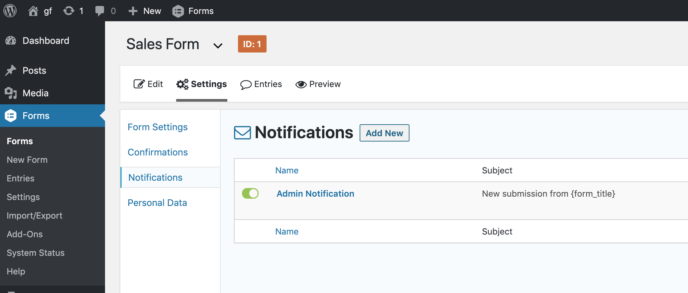Open the Preview tab
The image size is (688, 293).
318,84
